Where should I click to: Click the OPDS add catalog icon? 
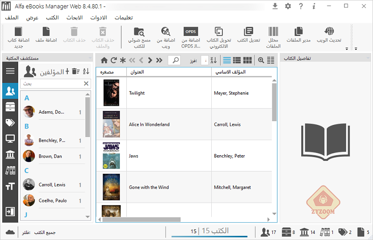190,32
